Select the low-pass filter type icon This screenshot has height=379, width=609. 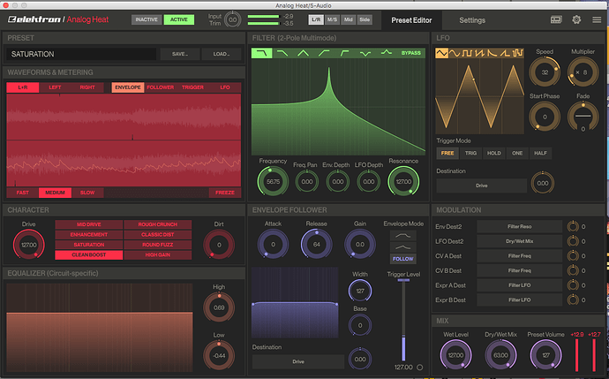click(264, 53)
